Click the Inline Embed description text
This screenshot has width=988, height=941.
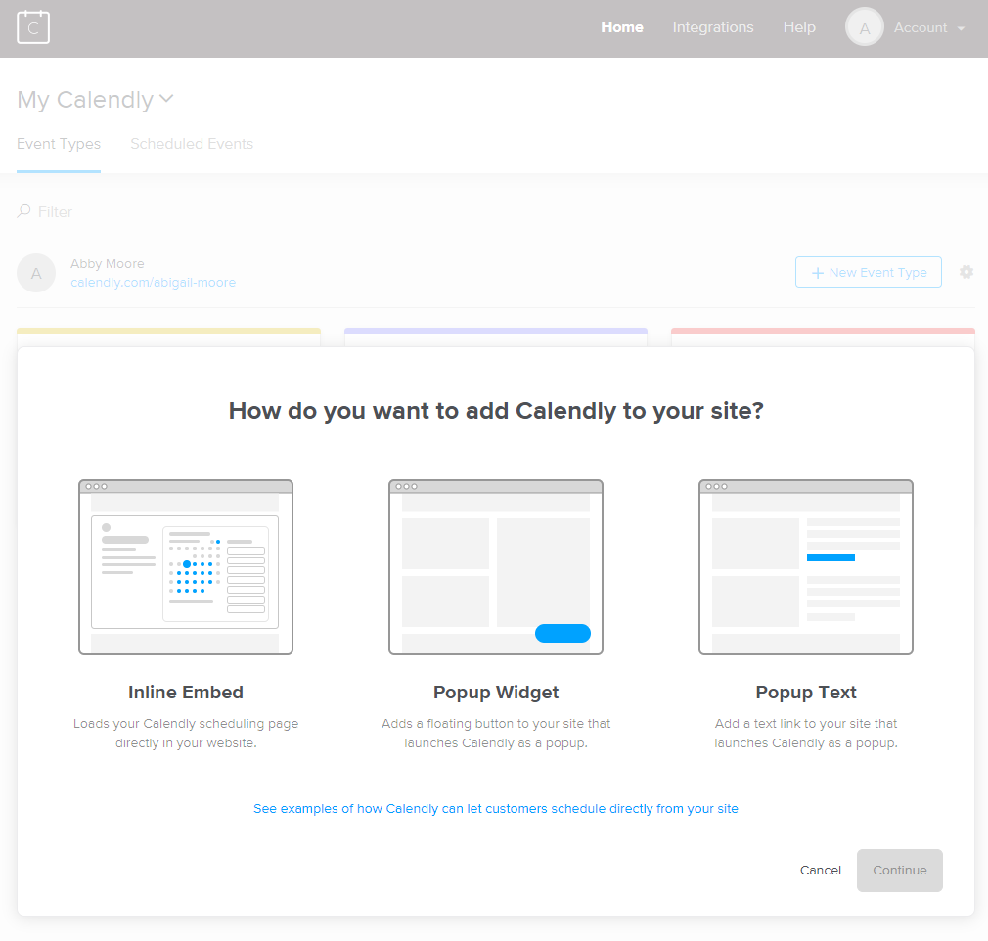(186, 733)
